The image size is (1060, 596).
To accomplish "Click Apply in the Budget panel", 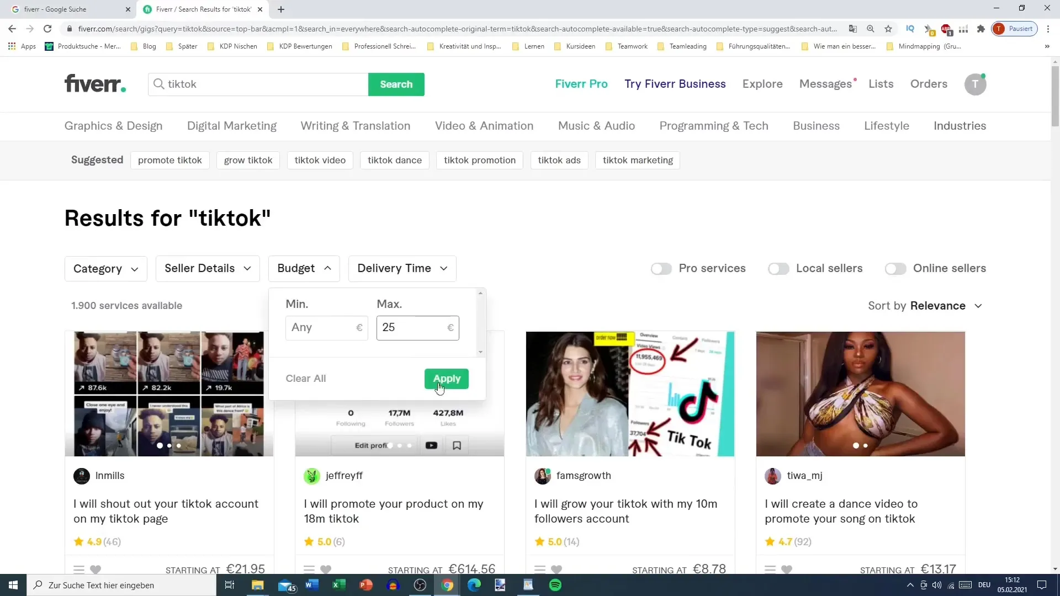I will tap(447, 379).
